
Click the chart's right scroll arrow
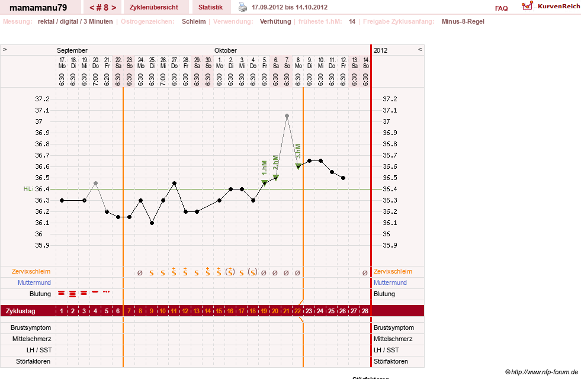coord(420,49)
